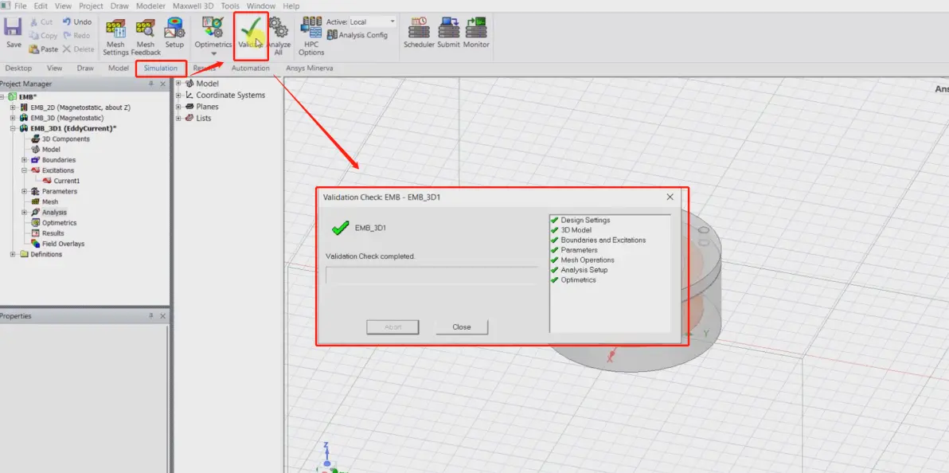Select EMB_3D1 EddyCurrent design

tap(73, 128)
